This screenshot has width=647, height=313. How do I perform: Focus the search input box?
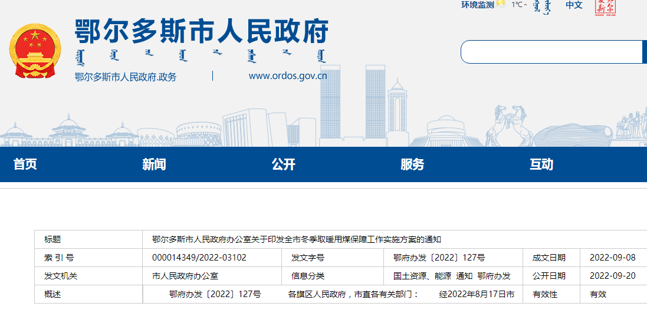551,52
